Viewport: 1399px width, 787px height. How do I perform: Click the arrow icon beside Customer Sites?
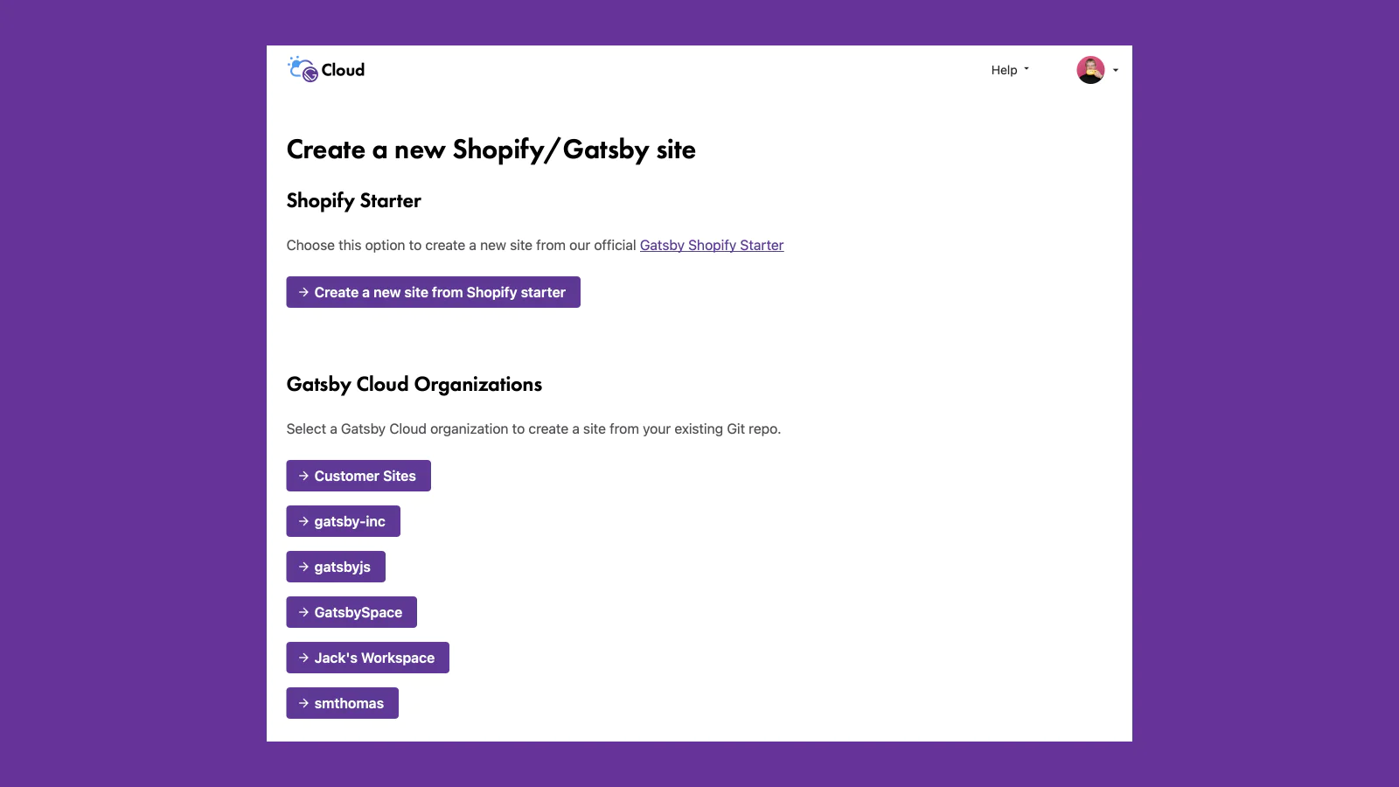303,476
